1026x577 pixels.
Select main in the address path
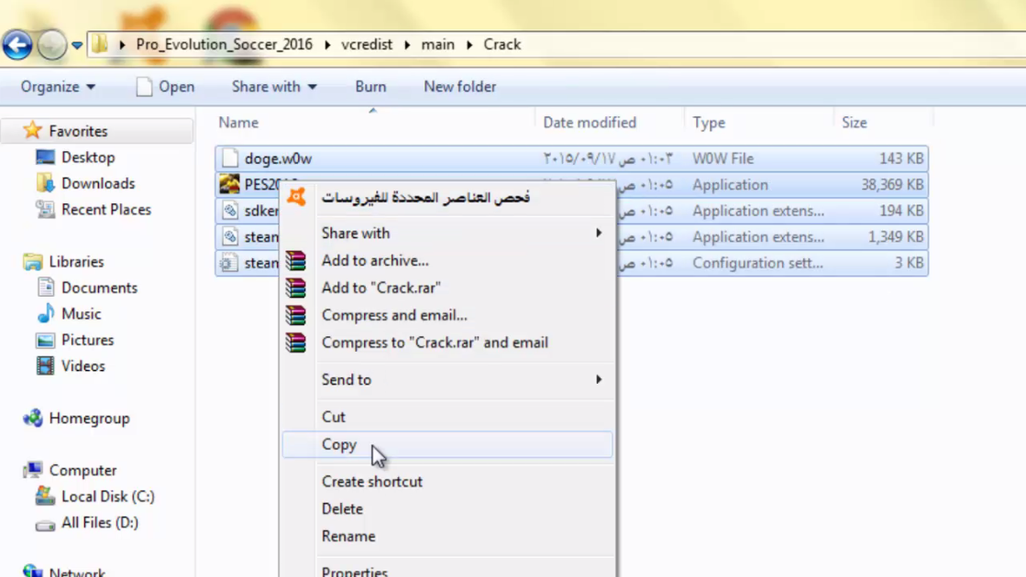pos(437,45)
